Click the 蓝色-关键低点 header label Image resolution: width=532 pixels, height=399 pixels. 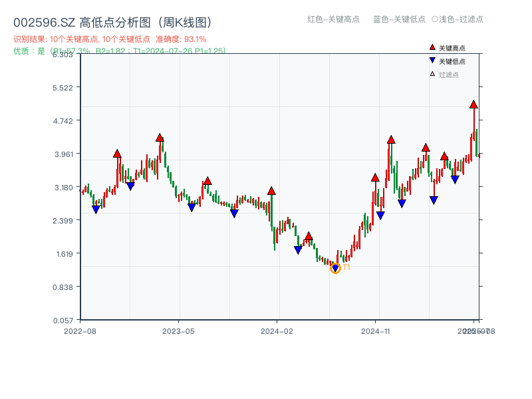coord(400,19)
